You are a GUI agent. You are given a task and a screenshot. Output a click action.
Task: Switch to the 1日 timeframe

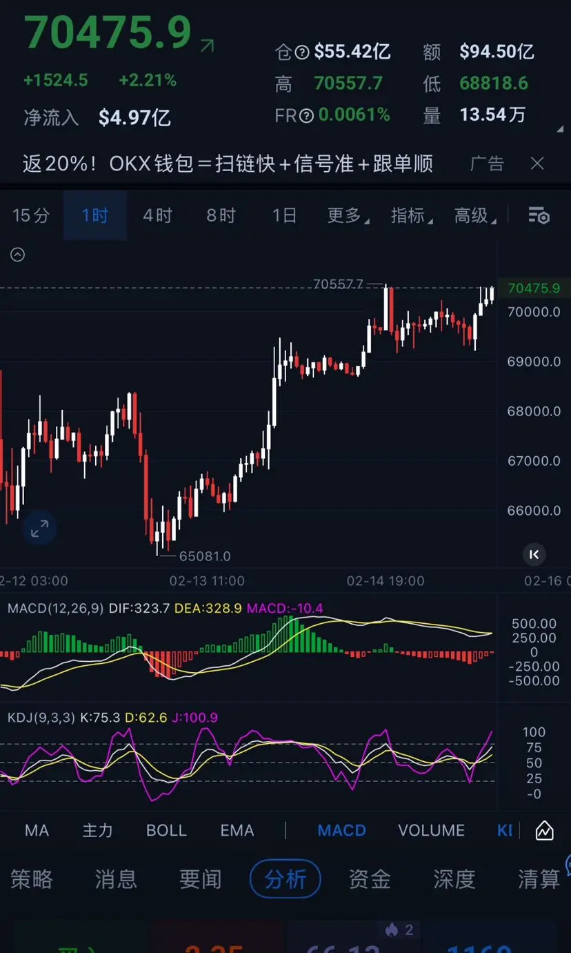coord(284,215)
